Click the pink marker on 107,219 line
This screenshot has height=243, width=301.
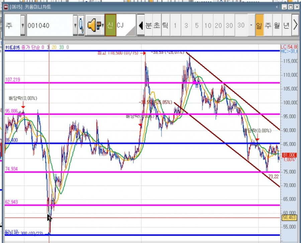195,82
